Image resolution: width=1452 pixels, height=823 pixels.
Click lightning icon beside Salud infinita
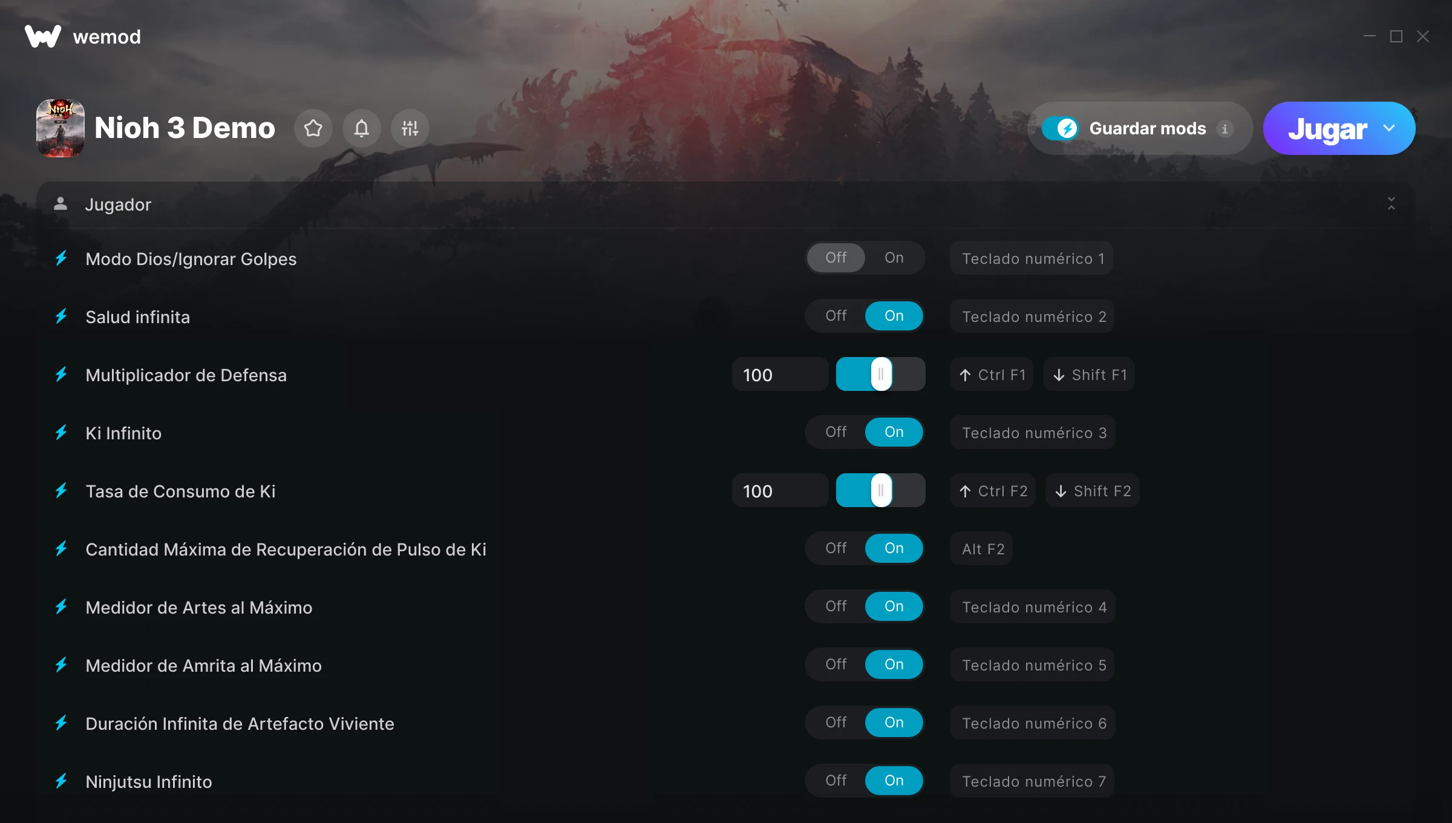coord(61,316)
